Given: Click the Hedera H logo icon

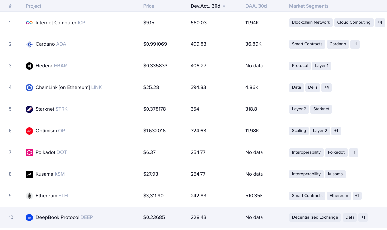Looking at the screenshot, I should (29, 66).
